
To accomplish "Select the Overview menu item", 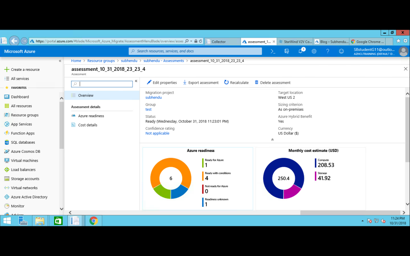I will click(x=102, y=95).
